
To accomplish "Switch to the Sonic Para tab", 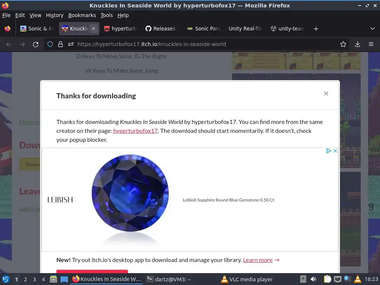I will coord(204,29).
